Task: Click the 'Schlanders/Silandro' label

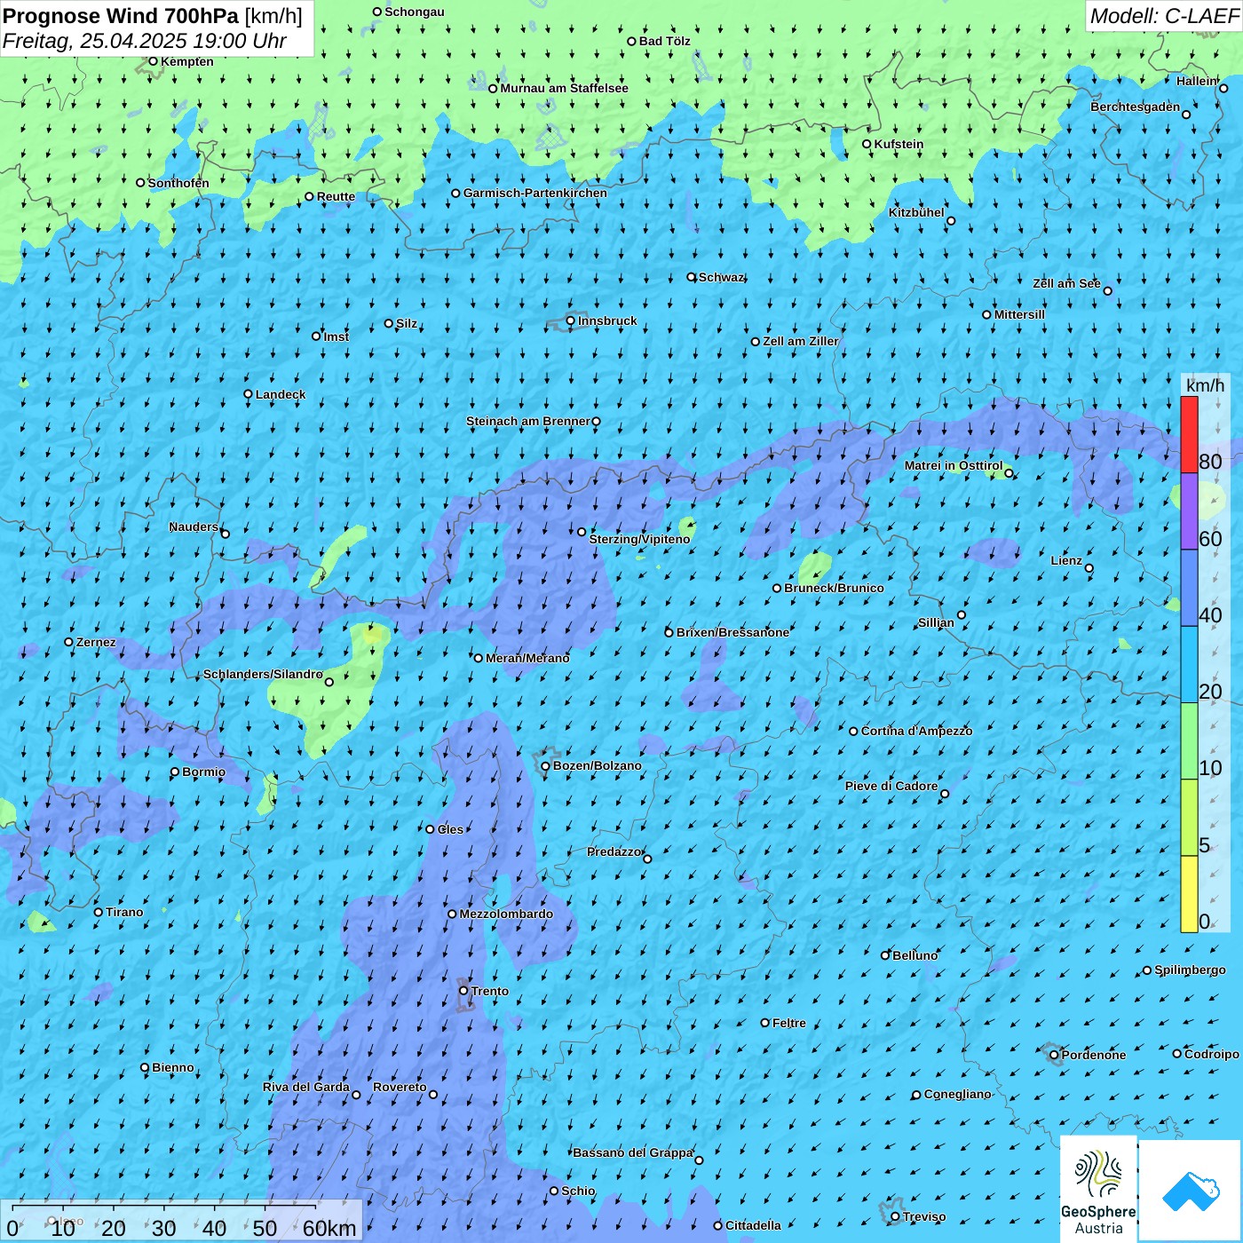Action: point(263,674)
